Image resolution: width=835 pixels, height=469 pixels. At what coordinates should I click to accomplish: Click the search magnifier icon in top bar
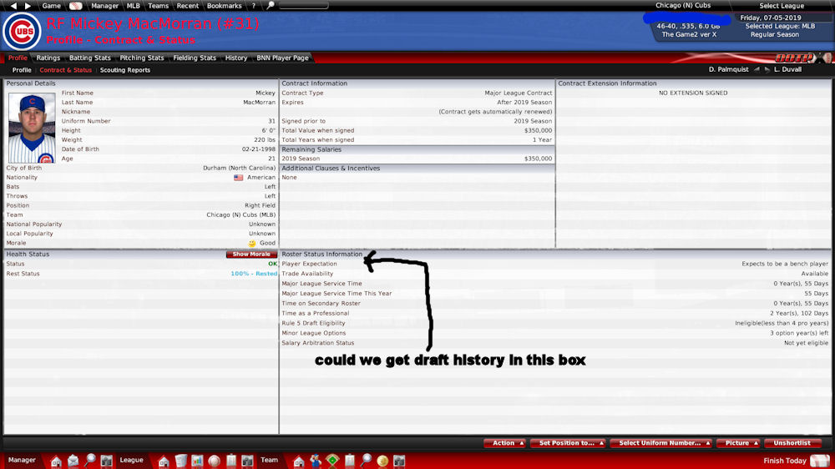click(x=271, y=6)
